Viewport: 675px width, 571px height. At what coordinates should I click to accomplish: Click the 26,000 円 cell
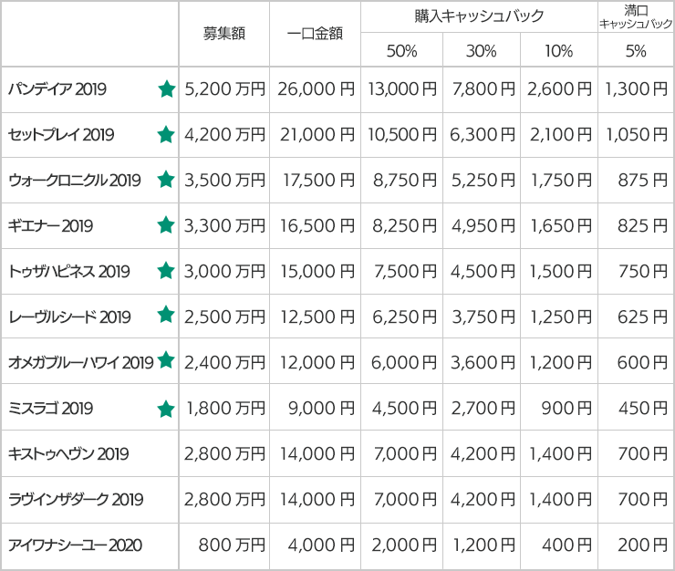[x=316, y=89]
